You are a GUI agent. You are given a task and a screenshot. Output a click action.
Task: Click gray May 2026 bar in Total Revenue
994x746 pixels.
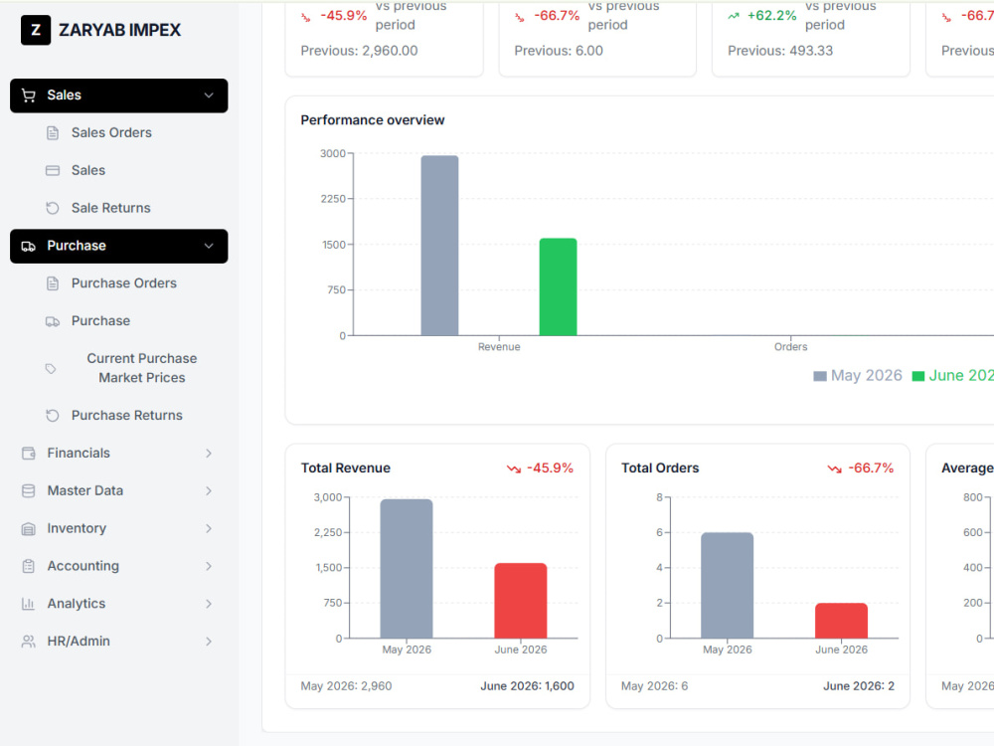click(x=407, y=569)
